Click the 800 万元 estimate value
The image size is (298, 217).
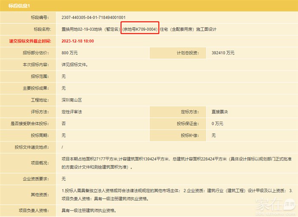point(70,53)
